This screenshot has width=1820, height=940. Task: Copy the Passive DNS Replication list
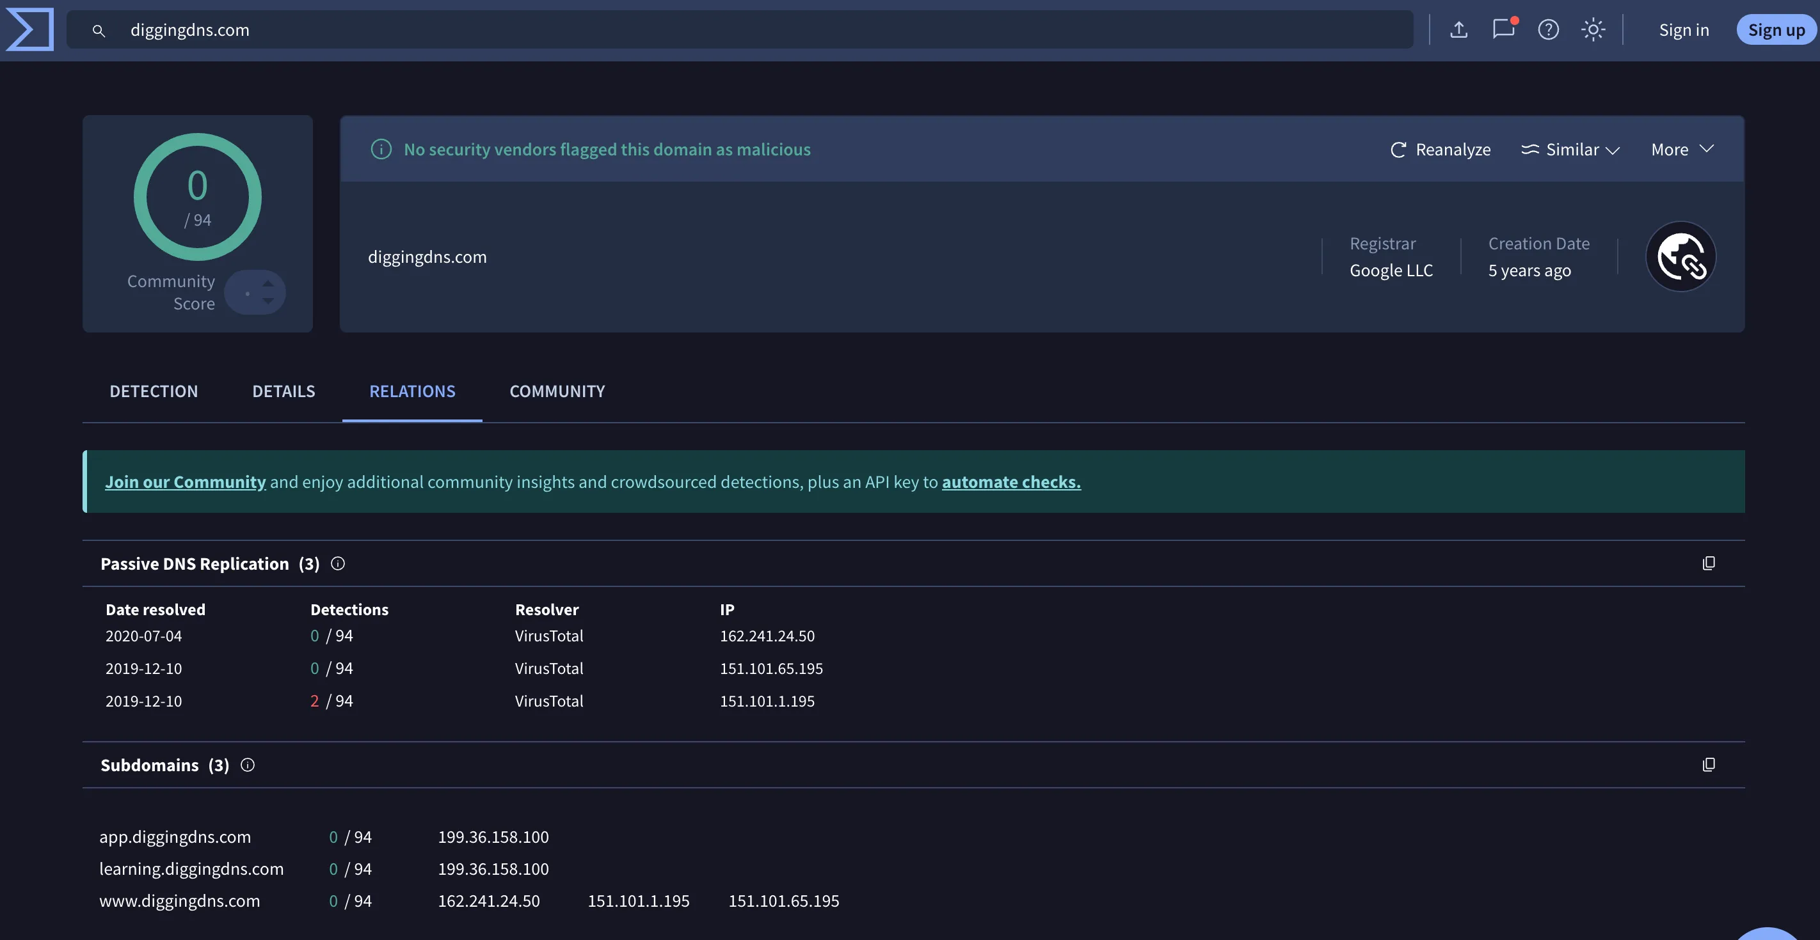[x=1709, y=563]
